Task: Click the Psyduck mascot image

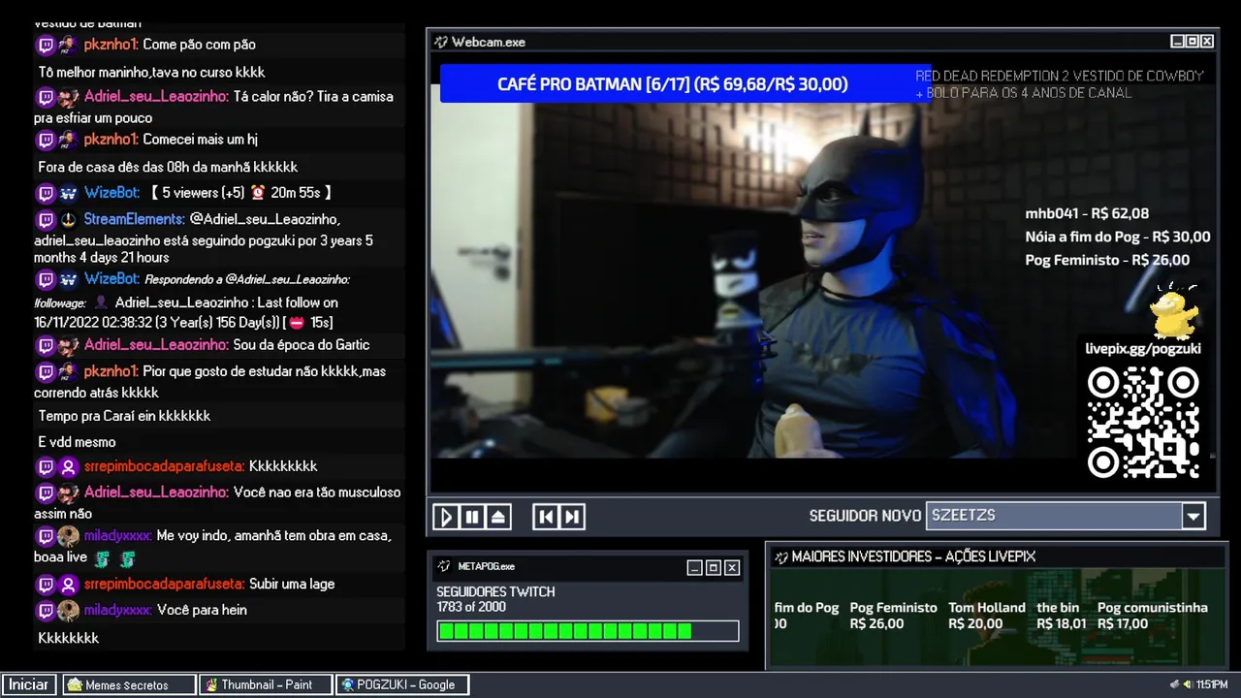Action: 1174,311
